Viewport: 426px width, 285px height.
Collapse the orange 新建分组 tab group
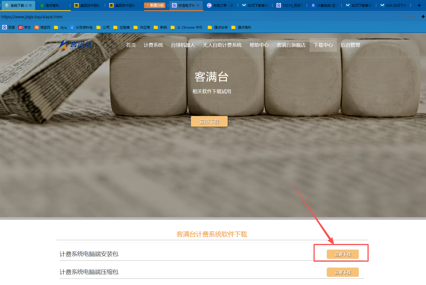point(155,5)
